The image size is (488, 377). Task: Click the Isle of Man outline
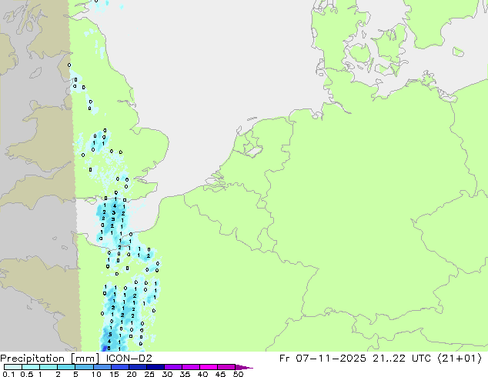pyautogui.click(x=35, y=73)
